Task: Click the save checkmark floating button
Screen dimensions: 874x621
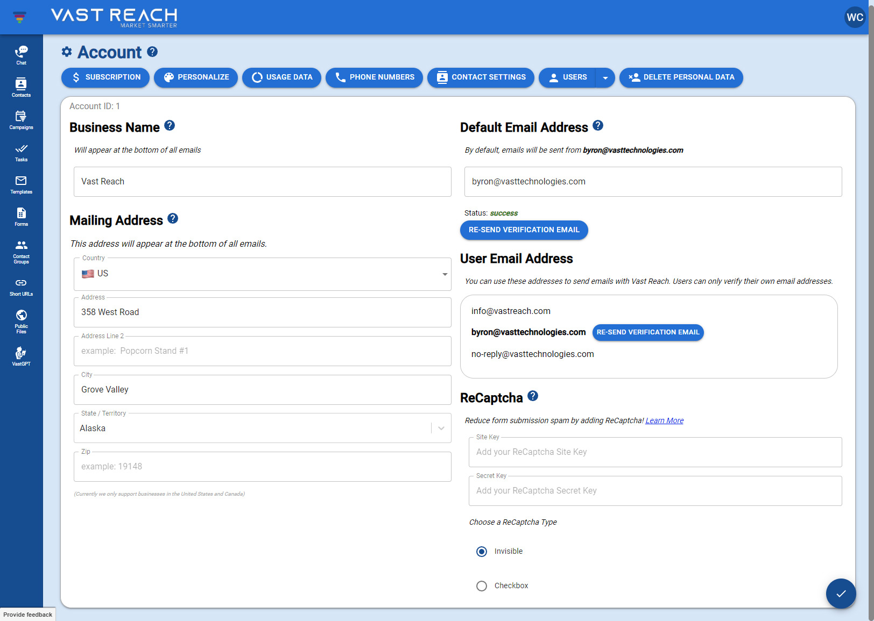Action: pyautogui.click(x=841, y=594)
